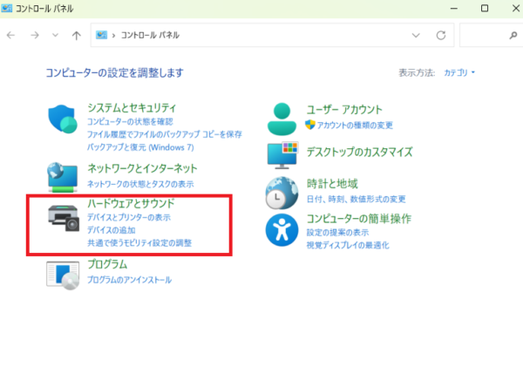Open the desktop customization monitor icon
The image size is (523, 367).
pos(282,155)
